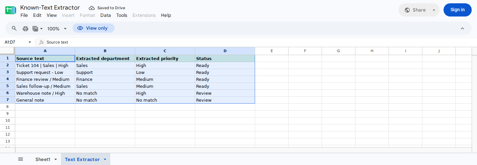Click cell 'General note'

pos(45,100)
